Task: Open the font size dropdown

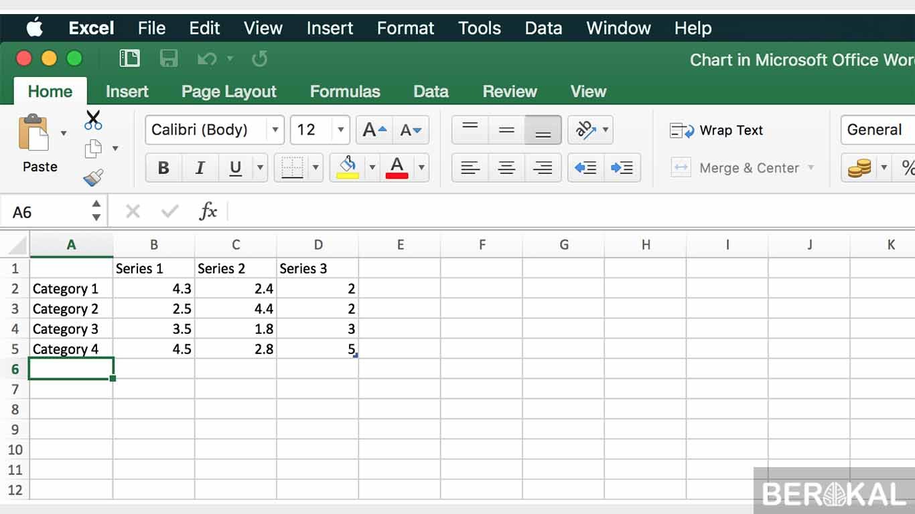Action: tap(341, 130)
